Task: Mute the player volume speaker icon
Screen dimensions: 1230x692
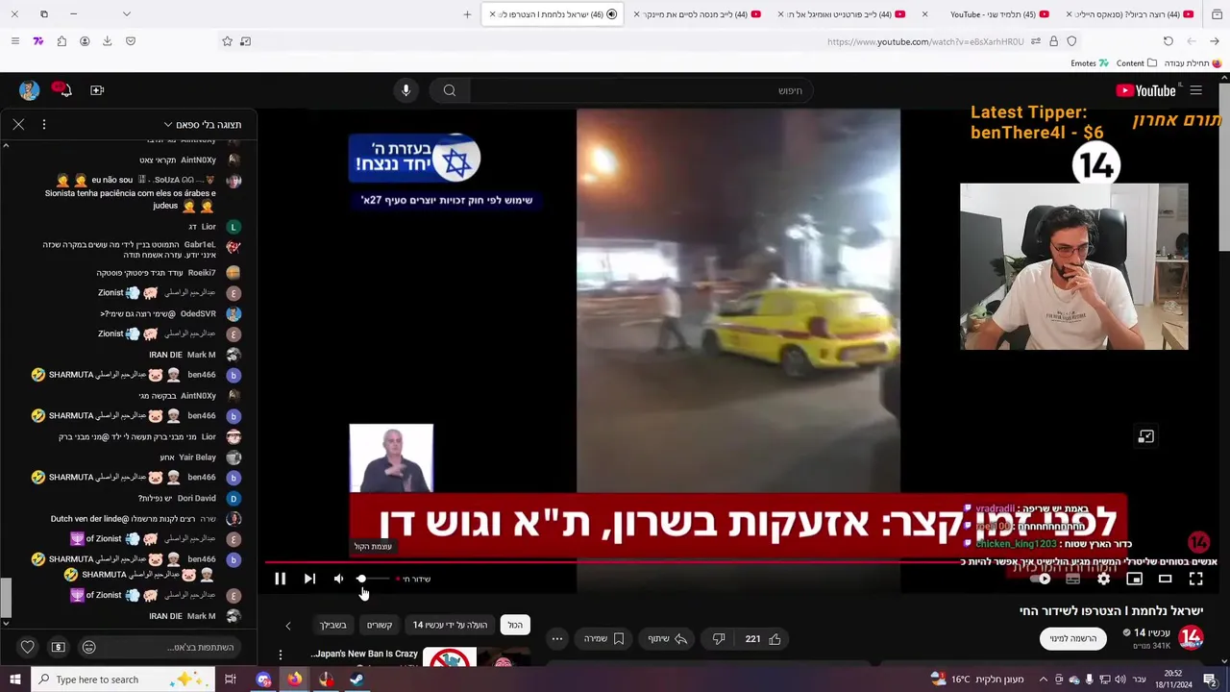Action: (338, 579)
